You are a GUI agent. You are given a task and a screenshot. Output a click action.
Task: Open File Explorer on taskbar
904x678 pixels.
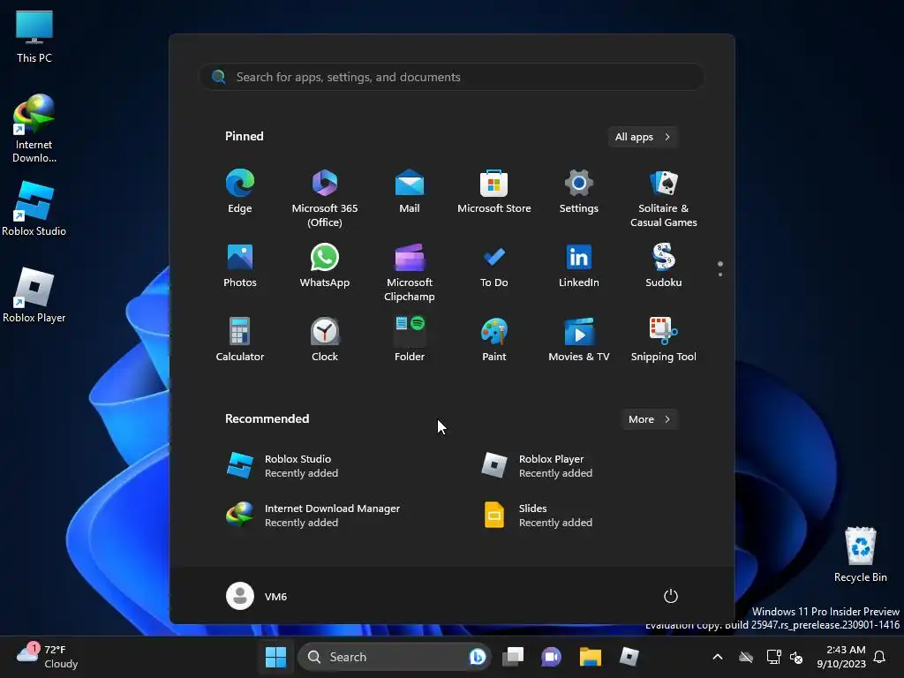(591, 657)
